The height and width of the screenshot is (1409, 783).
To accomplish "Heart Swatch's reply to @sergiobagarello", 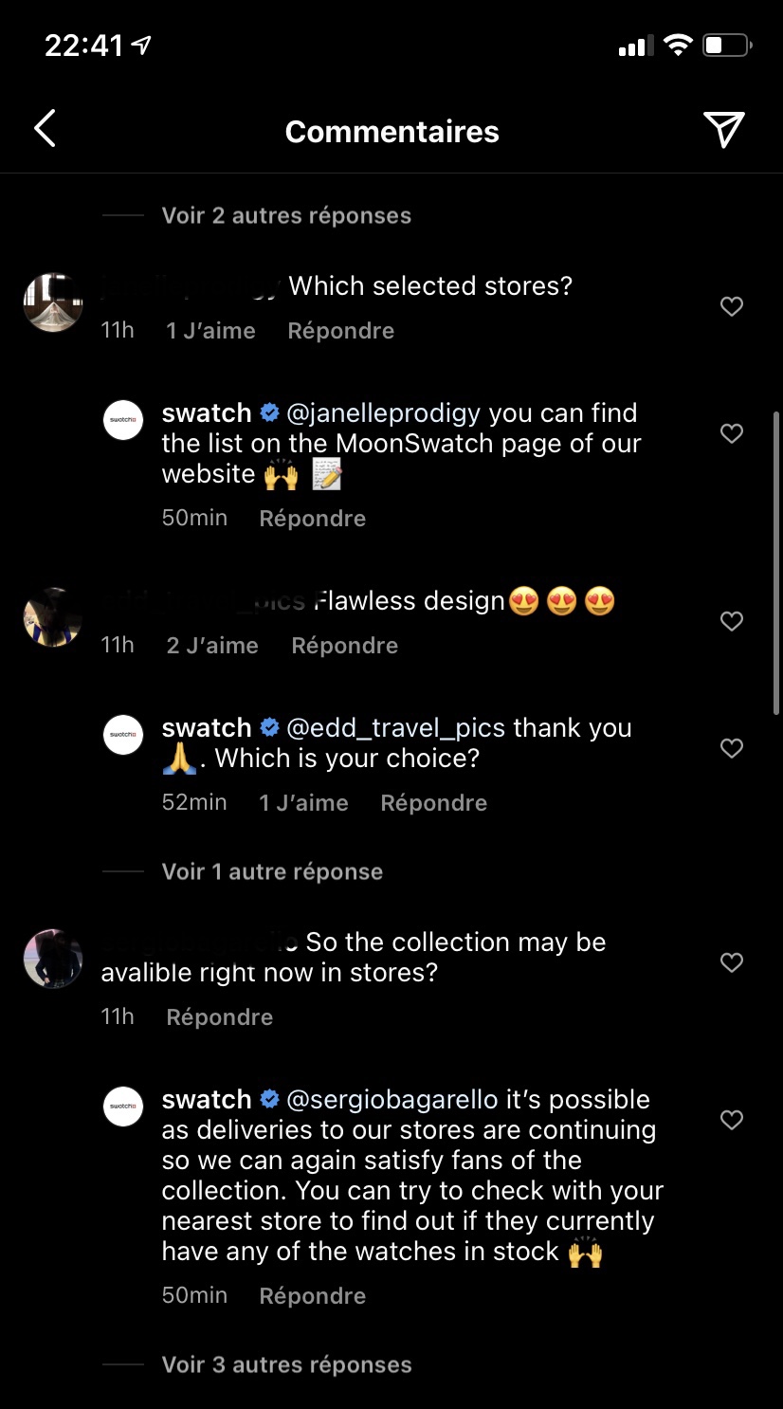I will [731, 1120].
